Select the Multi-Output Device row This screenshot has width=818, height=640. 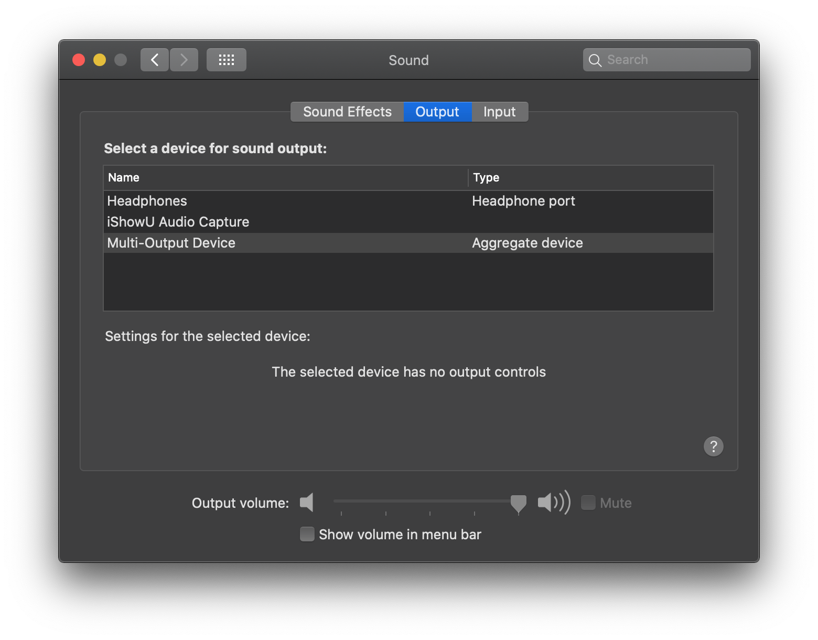171,243
